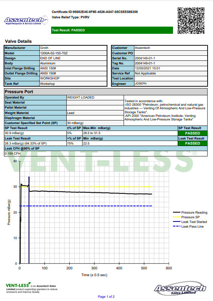The width and height of the screenshot is (213, 301).
Task: Click the leak rate value '0.189 CFH'
Action: point(13,154)
